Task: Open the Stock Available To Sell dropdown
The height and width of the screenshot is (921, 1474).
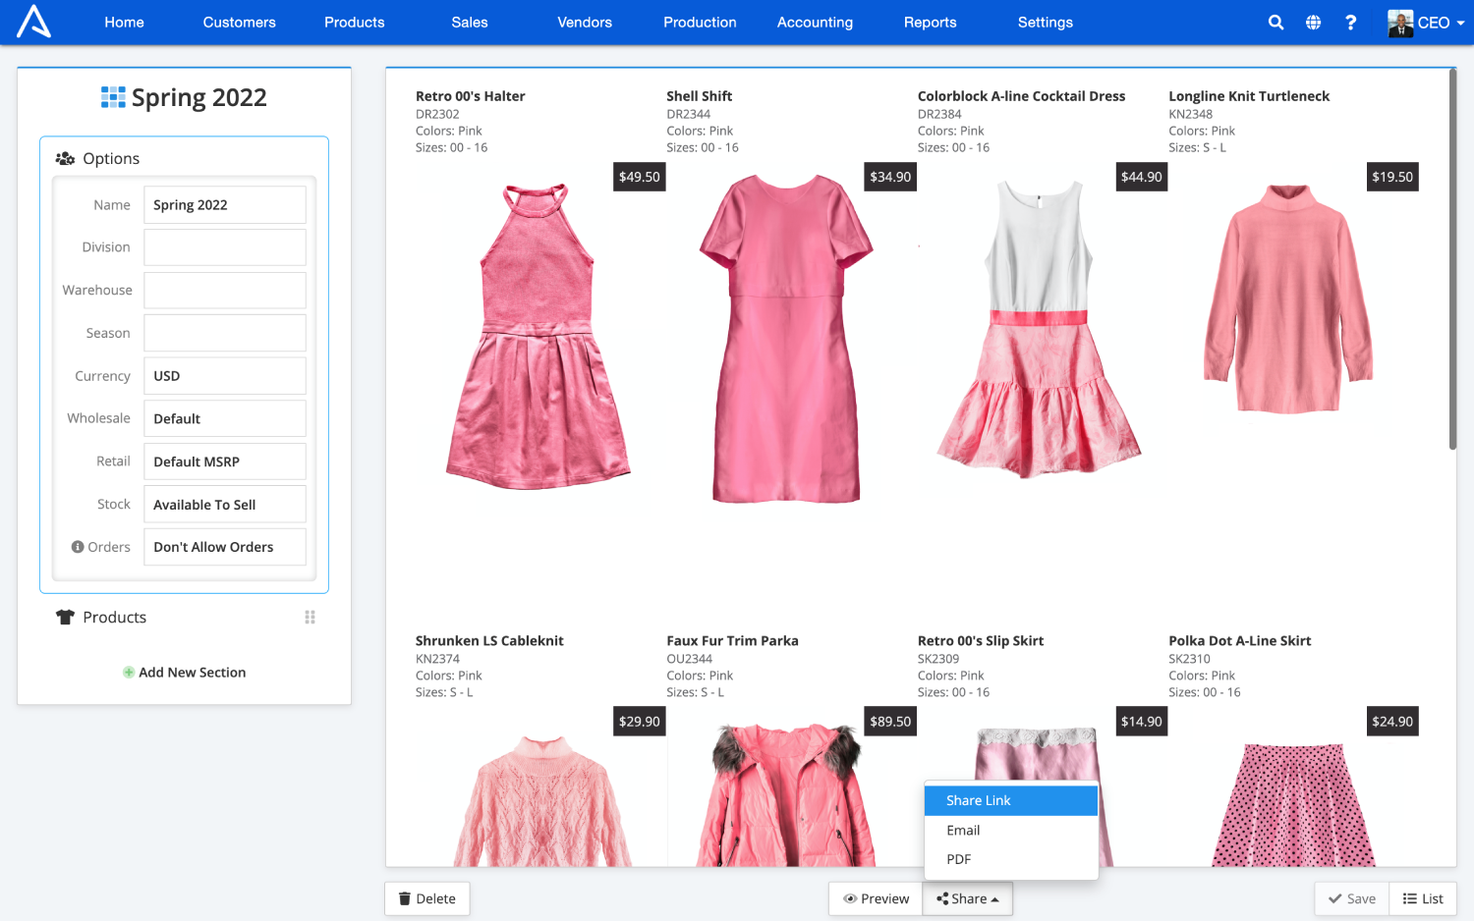Action: click(225, 505)
